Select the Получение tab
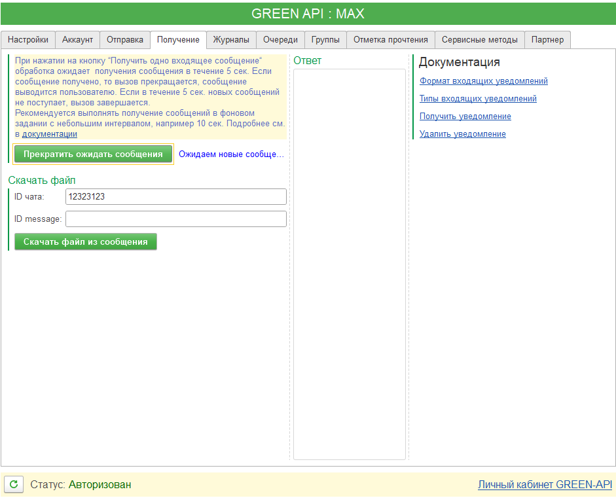 [x=178, y=40]
